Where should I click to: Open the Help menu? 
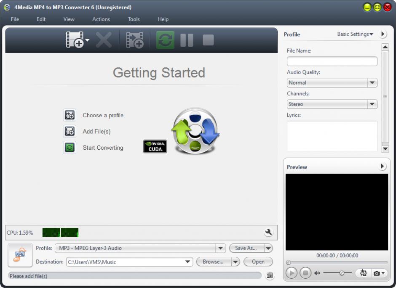point(163,19)
